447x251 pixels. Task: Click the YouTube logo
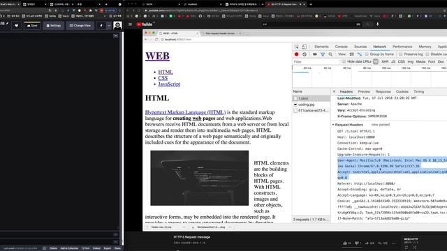[x=145, y=24]
